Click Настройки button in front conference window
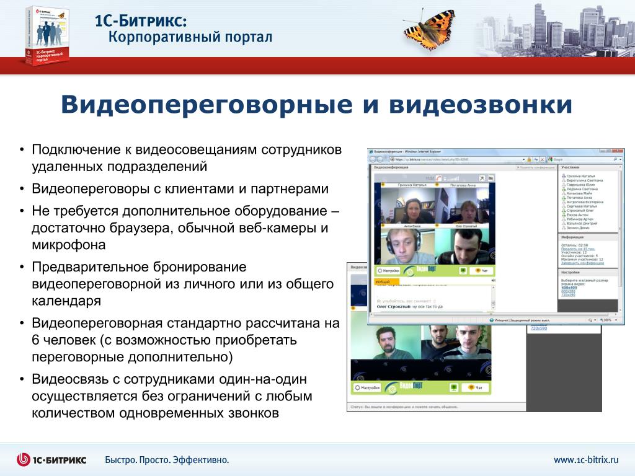635x476 pixels. click(388, 270)
